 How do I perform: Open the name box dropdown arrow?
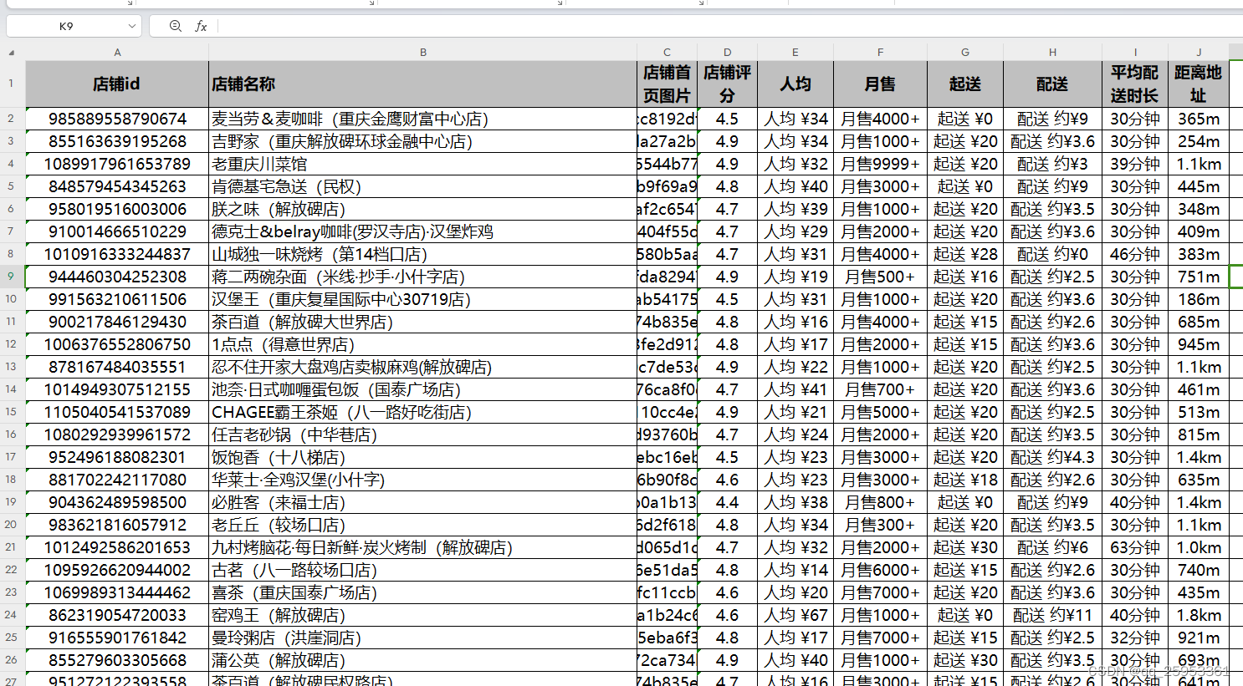pos(131,26)
